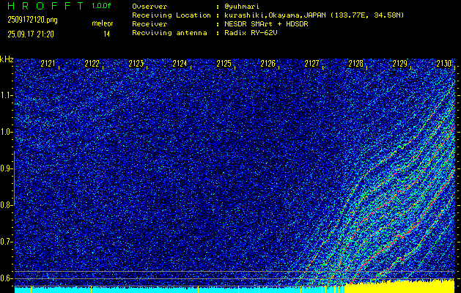Click the Receiving antenna label
The image size is (461, 293).
[169, 33]
